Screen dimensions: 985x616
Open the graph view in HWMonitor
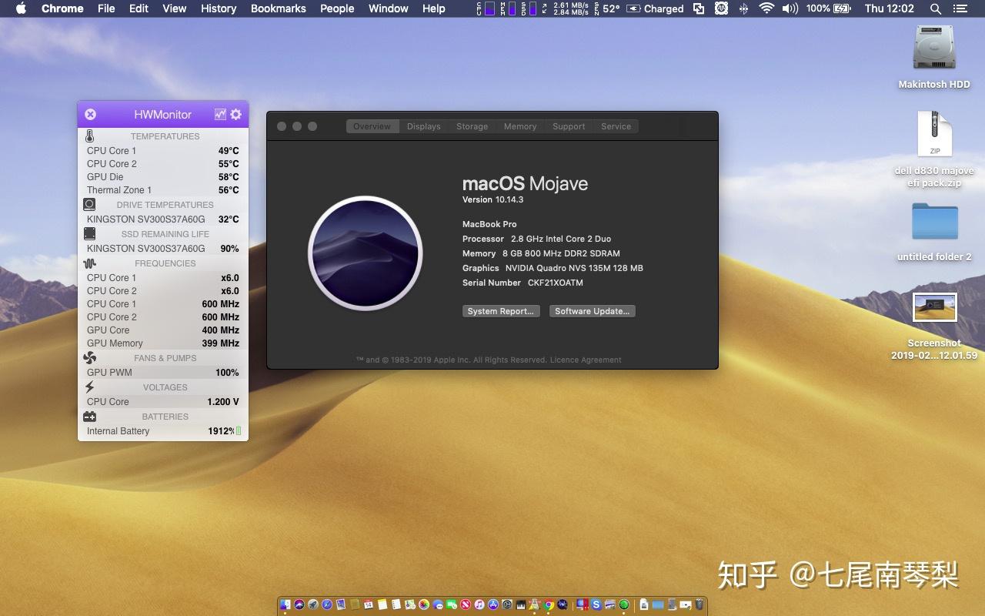(220, 114)
